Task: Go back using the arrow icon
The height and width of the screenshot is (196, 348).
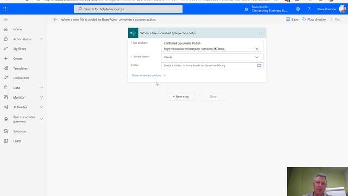Action: click(x=55, y=20)
